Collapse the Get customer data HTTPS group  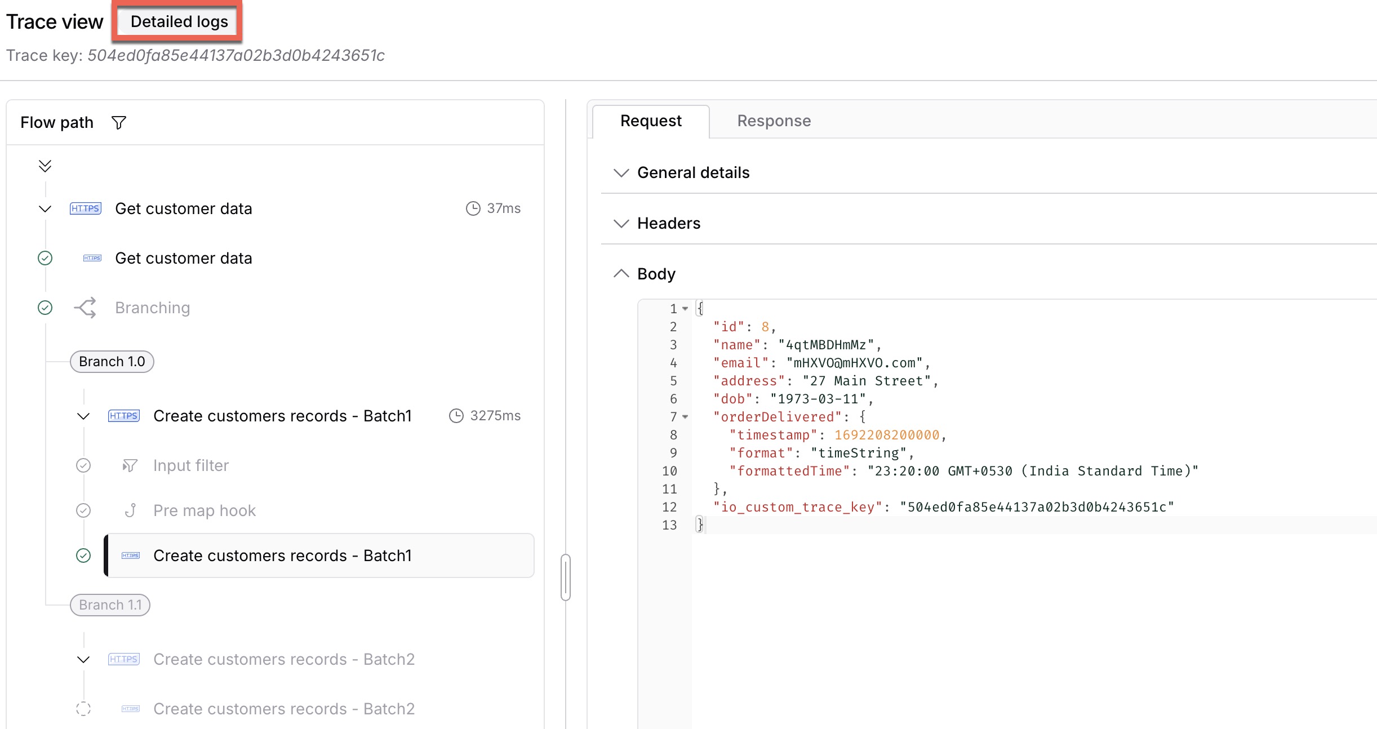pos(45,208)
